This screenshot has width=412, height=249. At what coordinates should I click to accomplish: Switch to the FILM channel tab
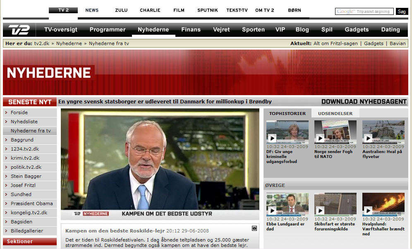tap(179, 10)
